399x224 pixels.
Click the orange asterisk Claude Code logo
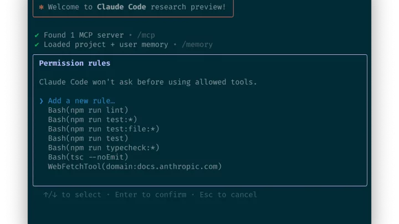click(41, 7)
